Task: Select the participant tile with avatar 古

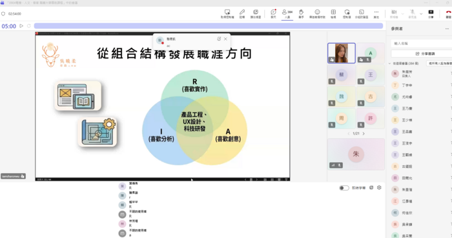Action: [371, 96]
